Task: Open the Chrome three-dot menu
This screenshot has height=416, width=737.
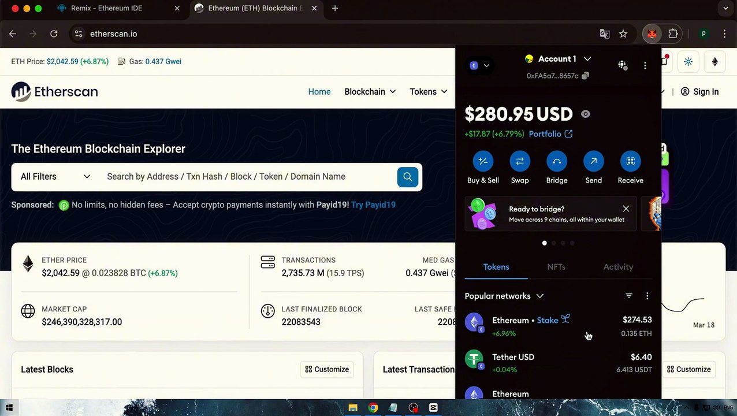Action: point(724,34)
